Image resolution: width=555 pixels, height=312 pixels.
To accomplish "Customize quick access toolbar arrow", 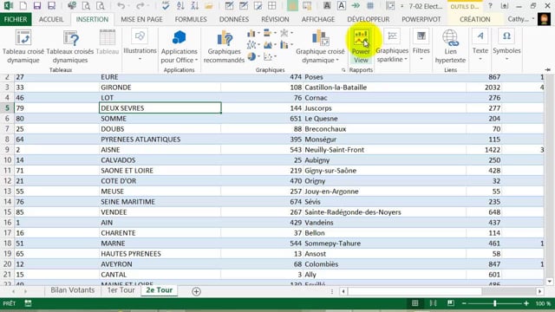I will pyautogui.click(x=402, y=6).
